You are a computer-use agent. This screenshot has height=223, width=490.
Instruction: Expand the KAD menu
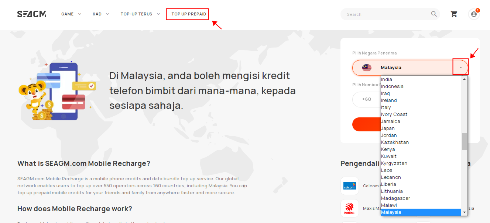click(101, 14)
